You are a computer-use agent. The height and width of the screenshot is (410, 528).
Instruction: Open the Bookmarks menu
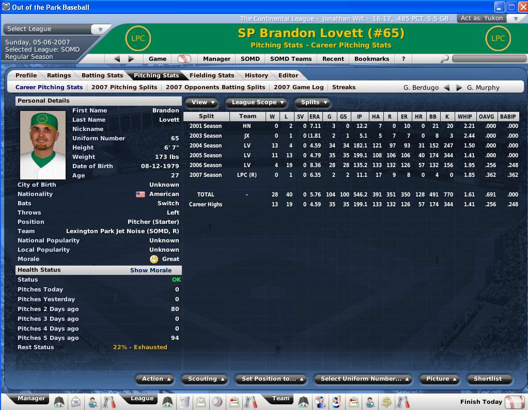pyautogui.click(x=371, y=59)
